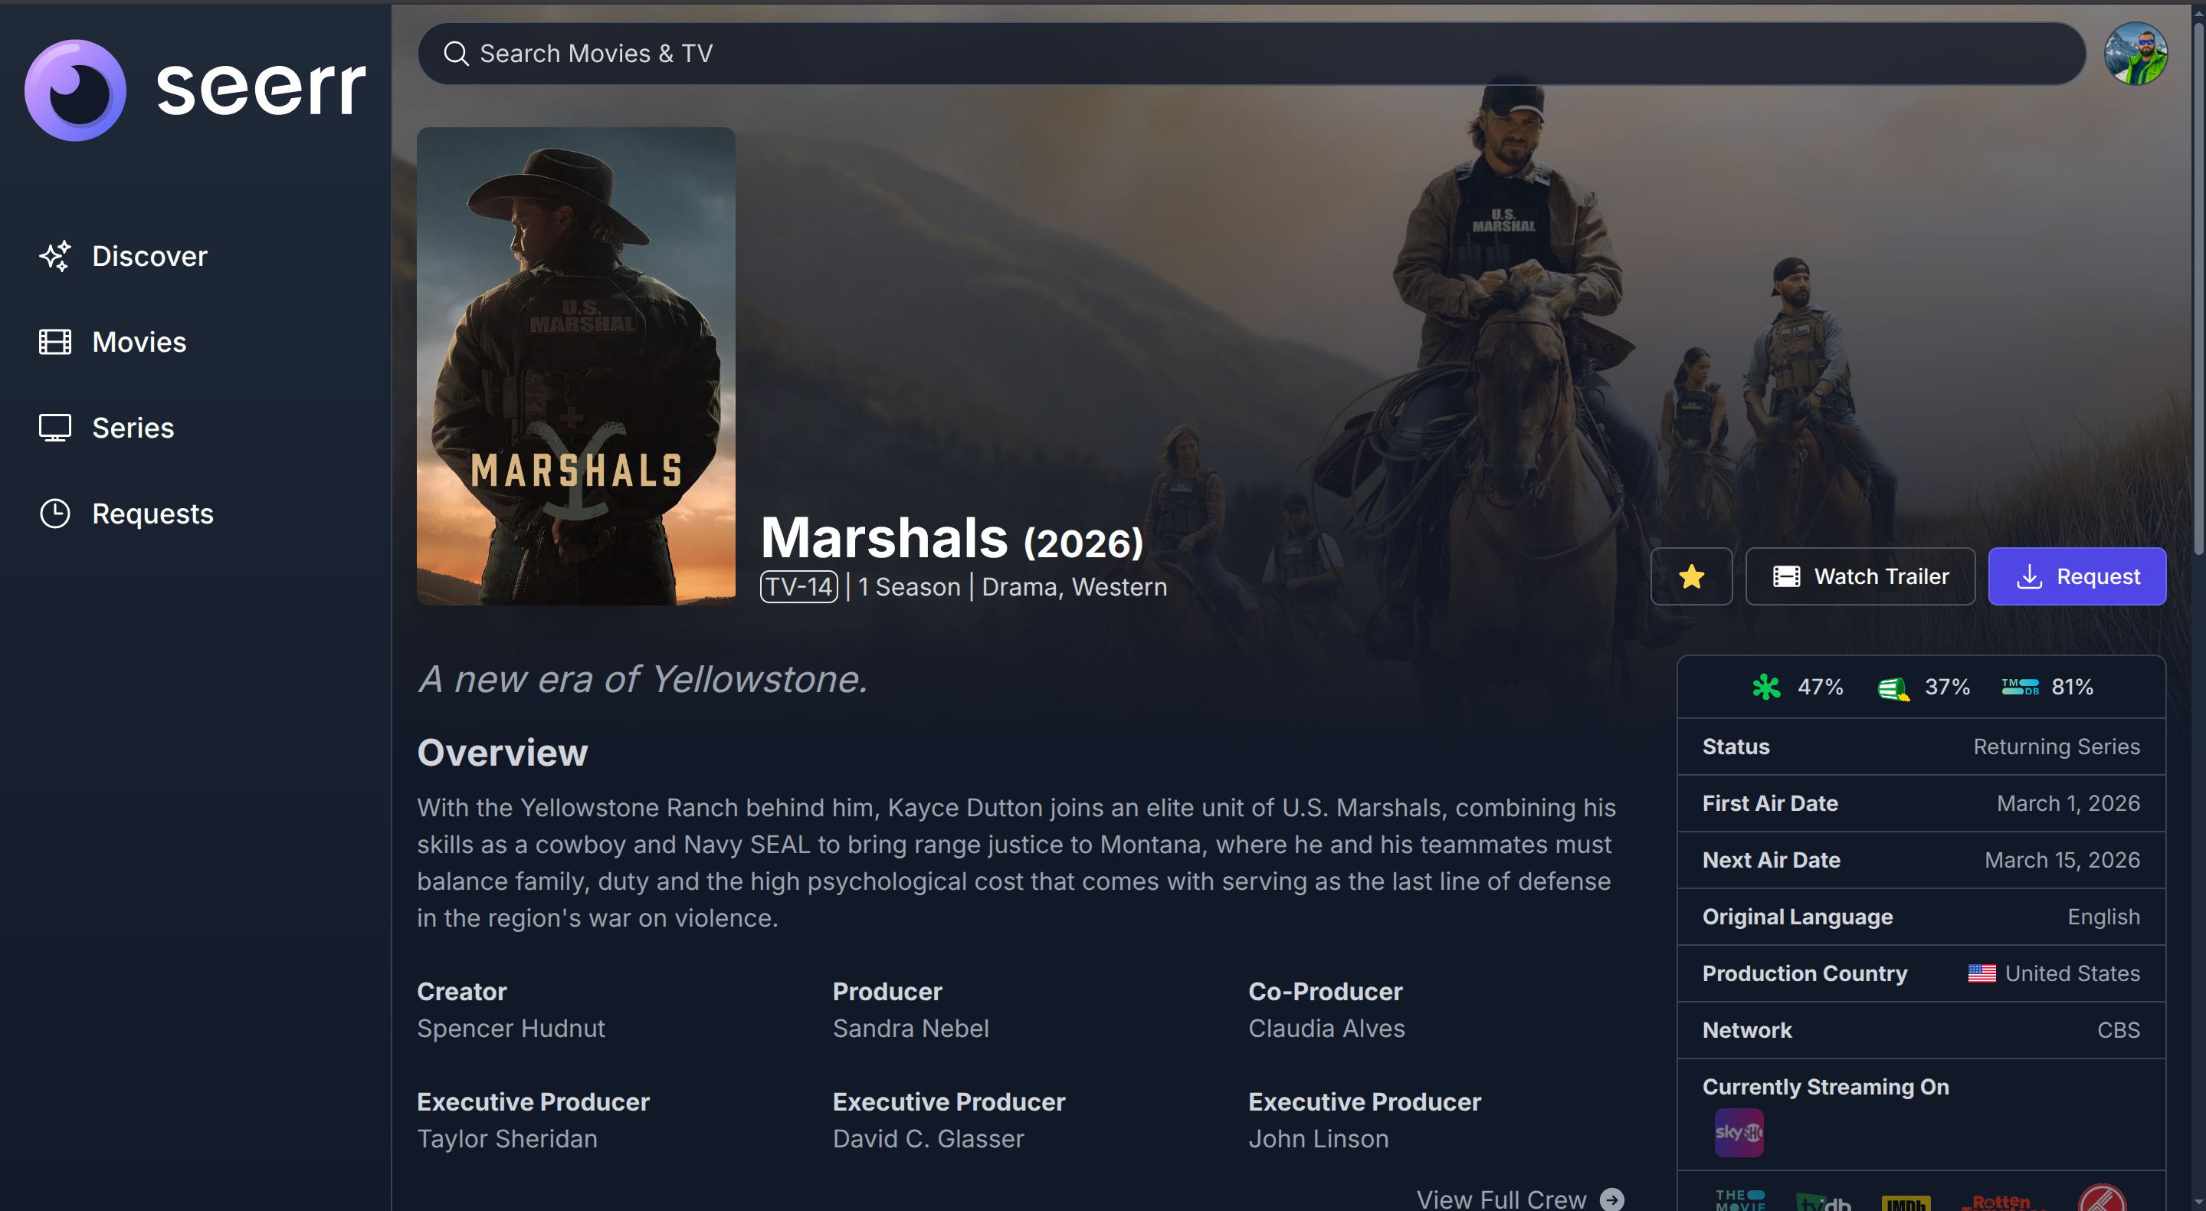Click the SkyShowtime streaming provider icon

click(1739, 1132)
